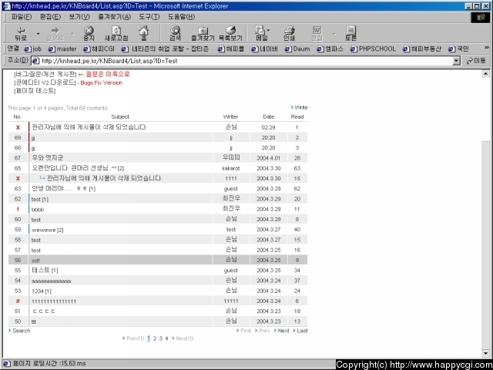Click the Last page link
Image resolution: width=493 pixels, height=370 pixels.
point(300,331)
